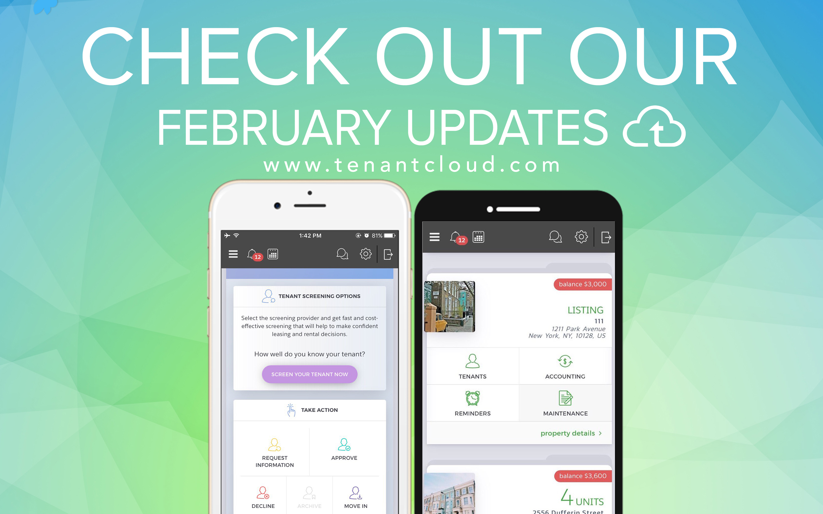This screenshot has width=823, height=514.
Task: Tap the Accounting icon on listing
Action: point(564,367)
